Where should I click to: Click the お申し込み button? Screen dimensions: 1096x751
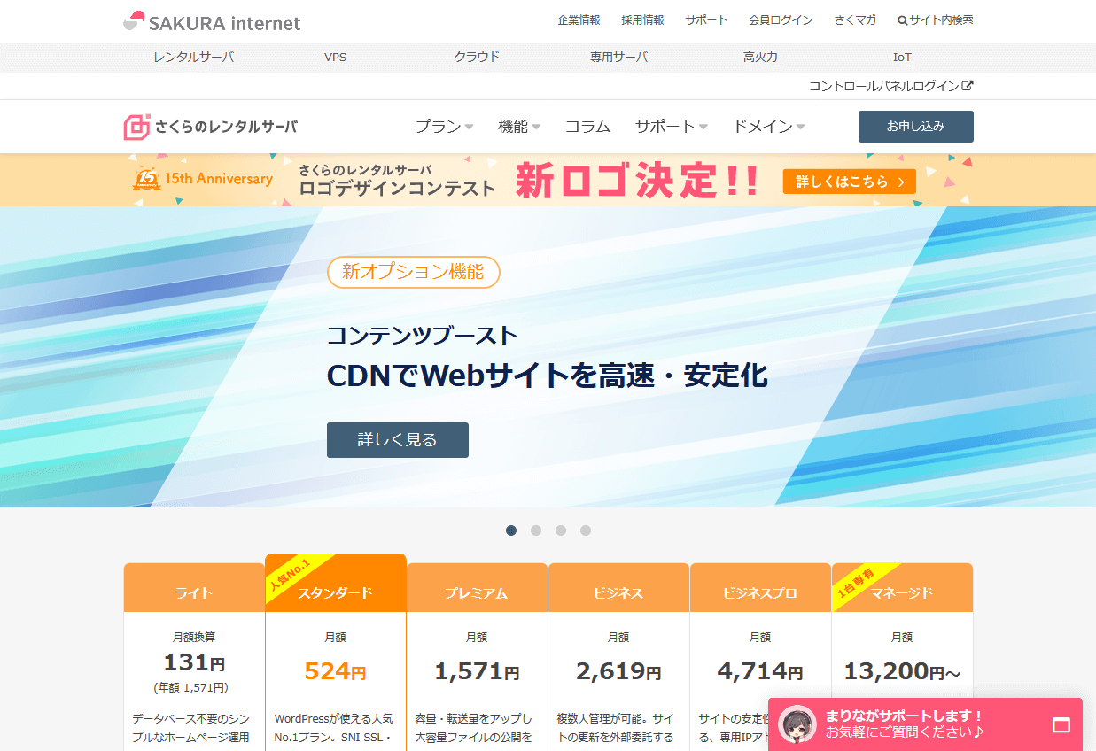tap(915, 127)
